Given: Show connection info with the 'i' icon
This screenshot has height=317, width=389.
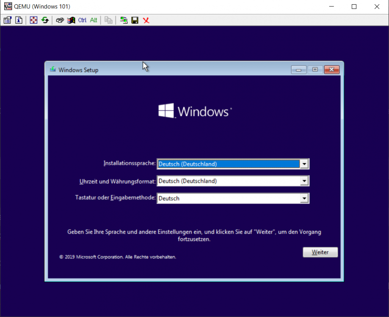Looking at the screenshot, I should click(19, 20).
